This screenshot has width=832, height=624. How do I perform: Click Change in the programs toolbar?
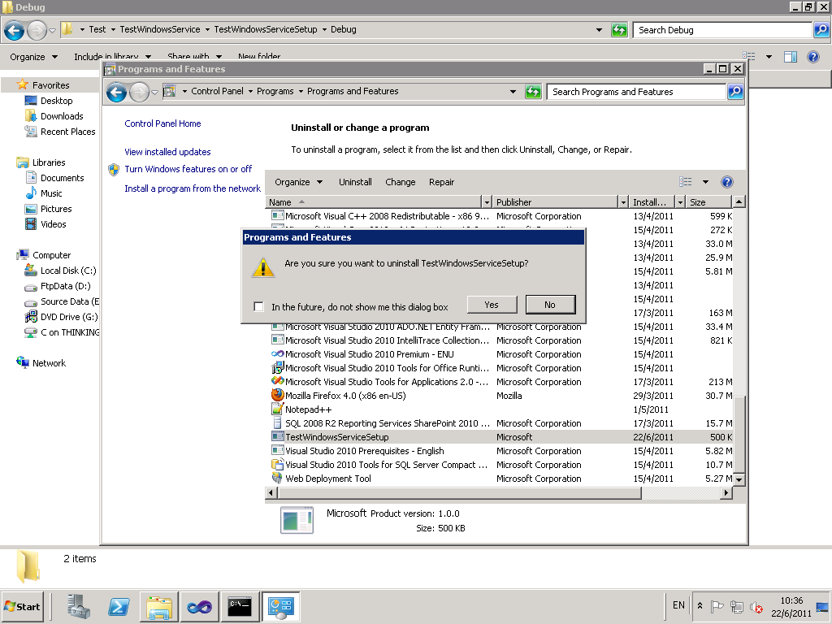(x=400, y=182)
